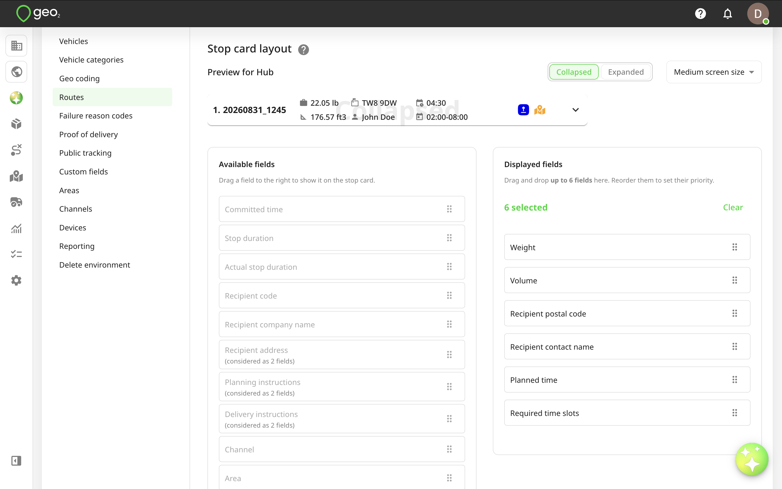
Task: Click the Weight field drag handle
Action: (x=734, y=247)
